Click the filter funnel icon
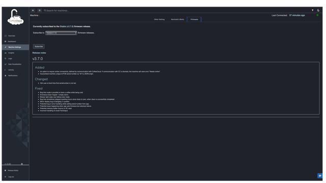This screenshot has height=183, width=326. (x=312, y=10)
